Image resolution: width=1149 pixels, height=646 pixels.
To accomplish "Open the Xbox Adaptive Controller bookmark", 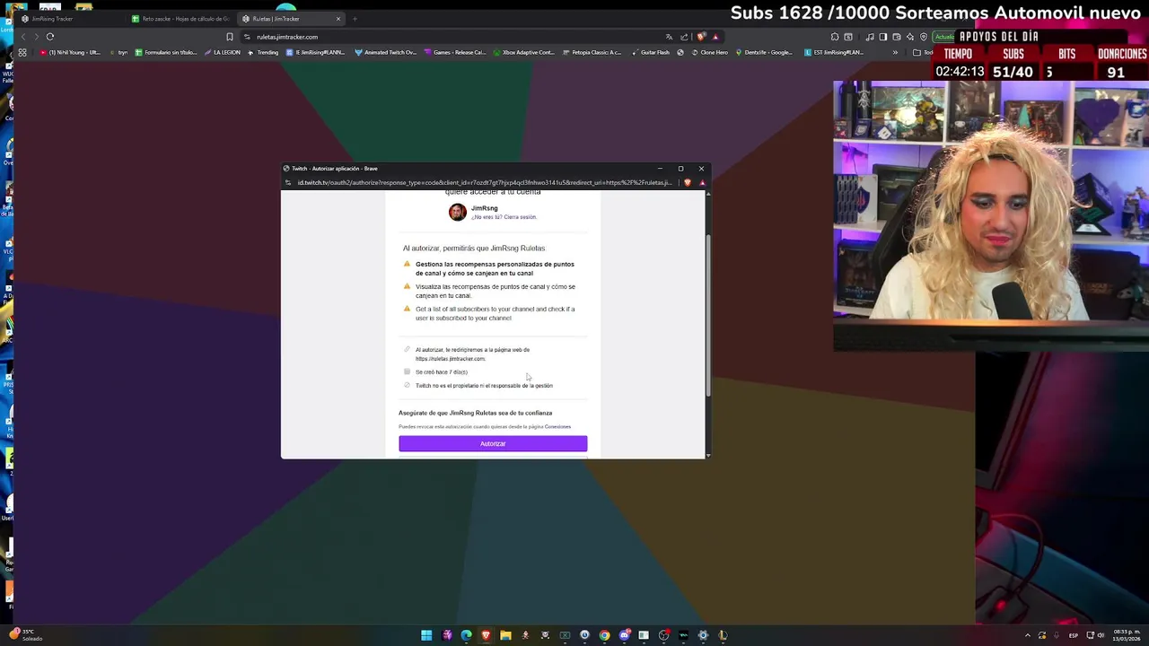I will pyautogui.click(x=523, y=52).
